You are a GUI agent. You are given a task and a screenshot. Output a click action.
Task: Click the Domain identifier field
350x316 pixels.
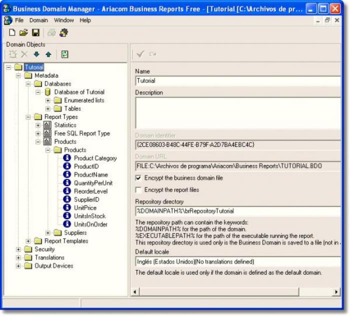[x=238, y=145]
